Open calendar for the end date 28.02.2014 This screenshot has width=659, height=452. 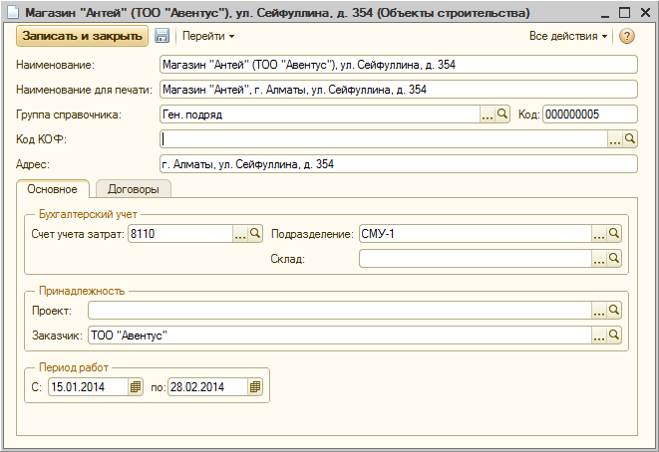coord(255,386)
